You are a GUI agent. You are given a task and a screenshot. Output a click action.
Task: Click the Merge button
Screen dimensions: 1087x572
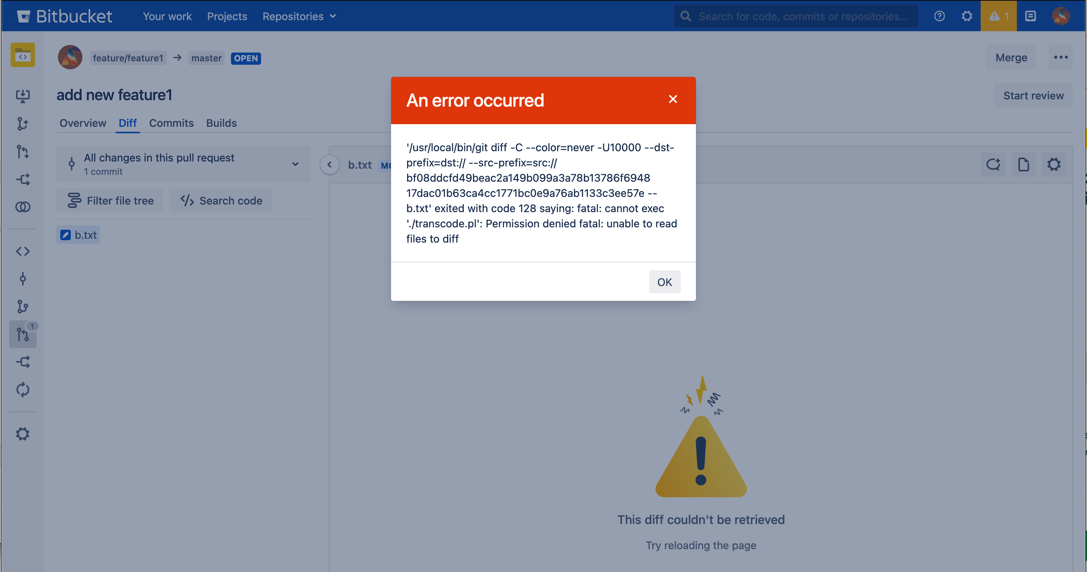pyautogui.click(x=1011, y=58)
